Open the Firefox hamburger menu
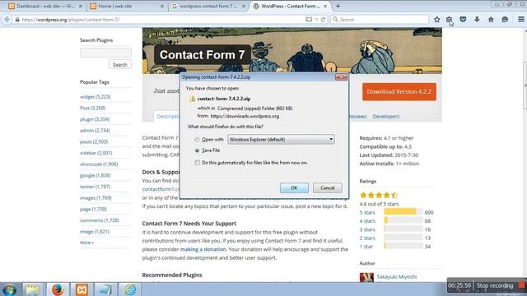 (520, 20)
